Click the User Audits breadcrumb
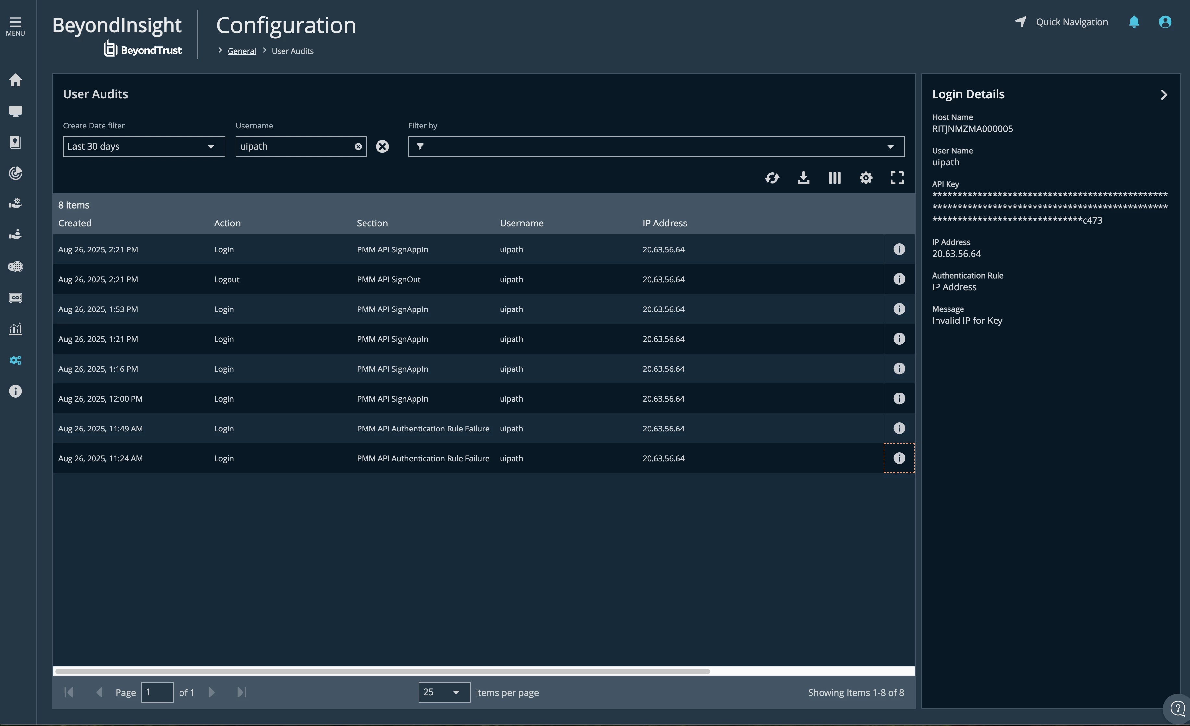This screenshot has width=1190, height=726. pyautogui.click(x=292, y=51)
